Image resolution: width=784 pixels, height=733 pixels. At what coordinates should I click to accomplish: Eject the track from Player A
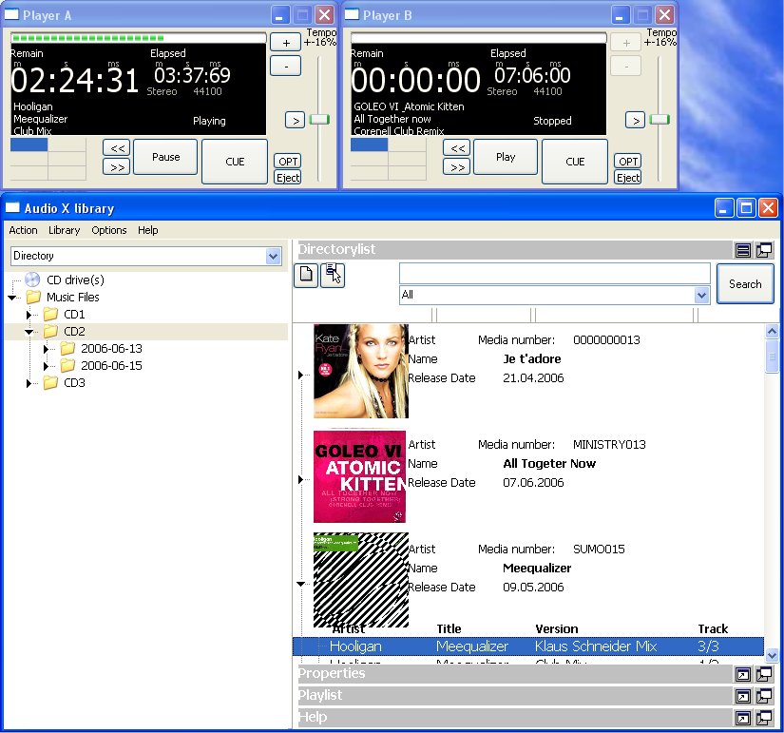click(x=288, y=178)
